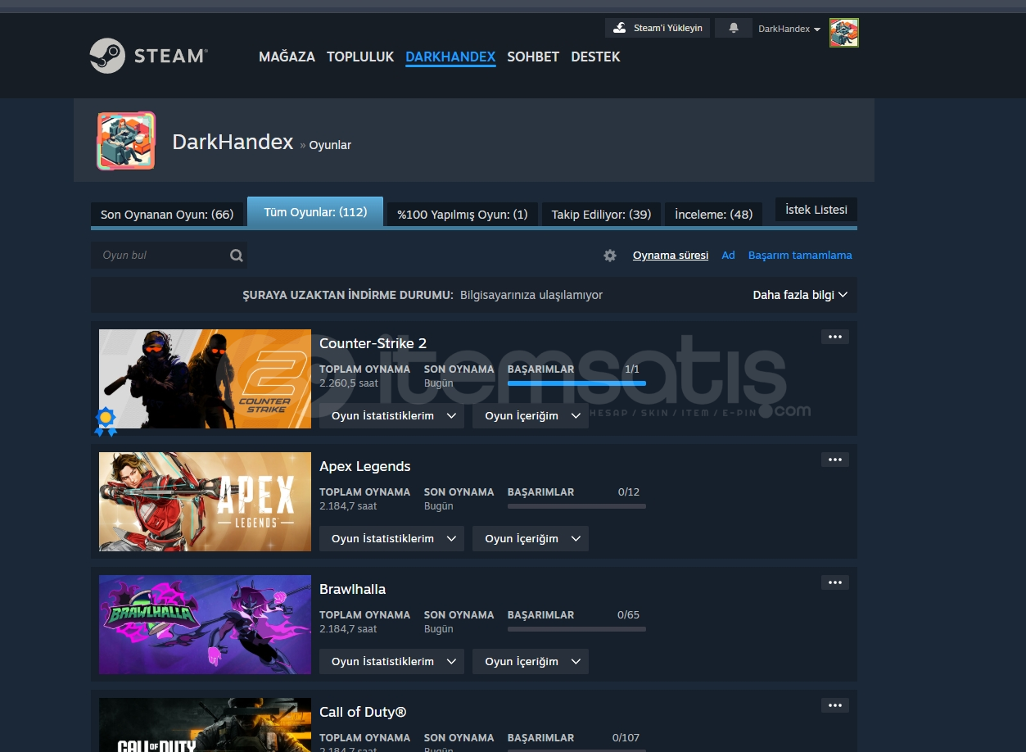Image resolution: width=1026 pixels, height=752 pixels.
Task: Click Apex Legends achievements progress bar
Action: point(576,506)
